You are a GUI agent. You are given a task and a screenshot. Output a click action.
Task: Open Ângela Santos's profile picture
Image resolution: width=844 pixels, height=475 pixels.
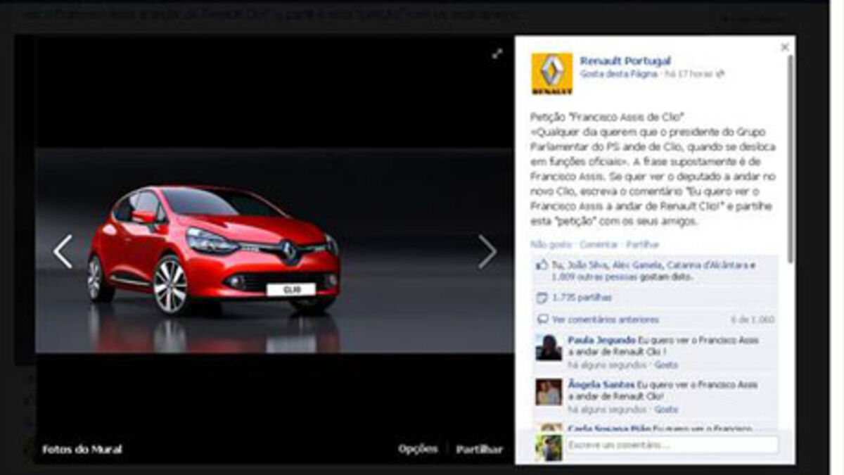pos(549,392)
